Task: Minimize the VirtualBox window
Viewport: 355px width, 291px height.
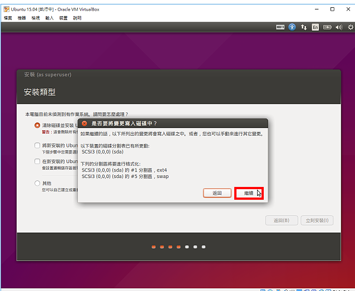Action: pos(317,9)
